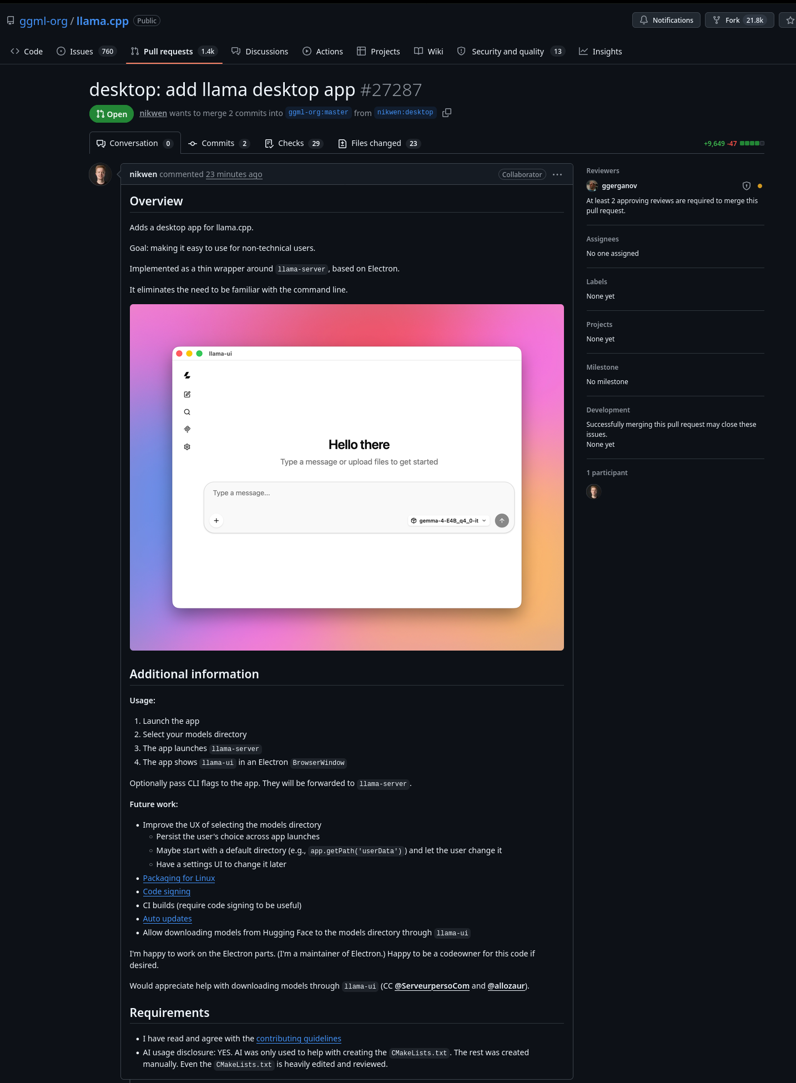Screen dimensions: 796x1083
Task: Switch to the Actions tab
Action: 323,52
